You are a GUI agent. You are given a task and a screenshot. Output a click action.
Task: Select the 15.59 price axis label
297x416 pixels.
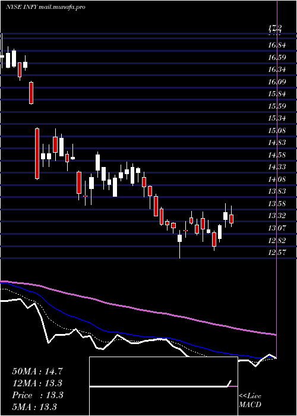tap(277, 106)
